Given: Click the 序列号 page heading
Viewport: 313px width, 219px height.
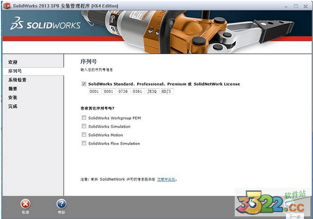Looking at the screenshot, I should click(x=89, y=62).
